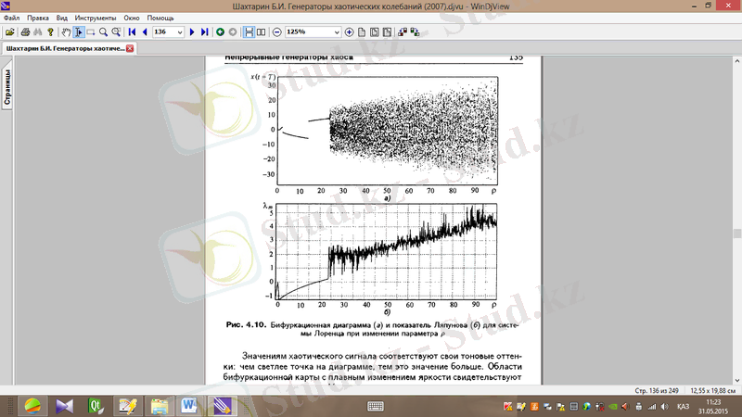Toggle continuous single-page layout mode
Viewport: 742px width, 417px height.
(249, 32)
